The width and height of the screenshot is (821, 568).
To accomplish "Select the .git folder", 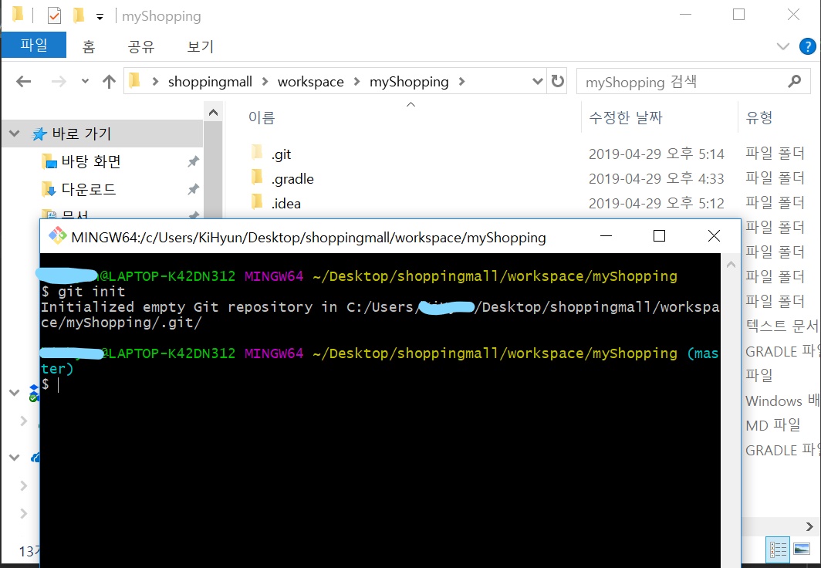I will (281, 154).
